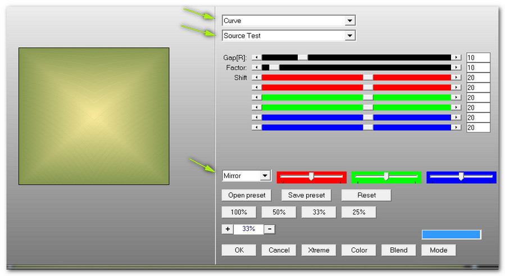This screenshot has width=505, height=276.
Task: Click right arrow of Gap[R] slider
Action: pos(457,57)
